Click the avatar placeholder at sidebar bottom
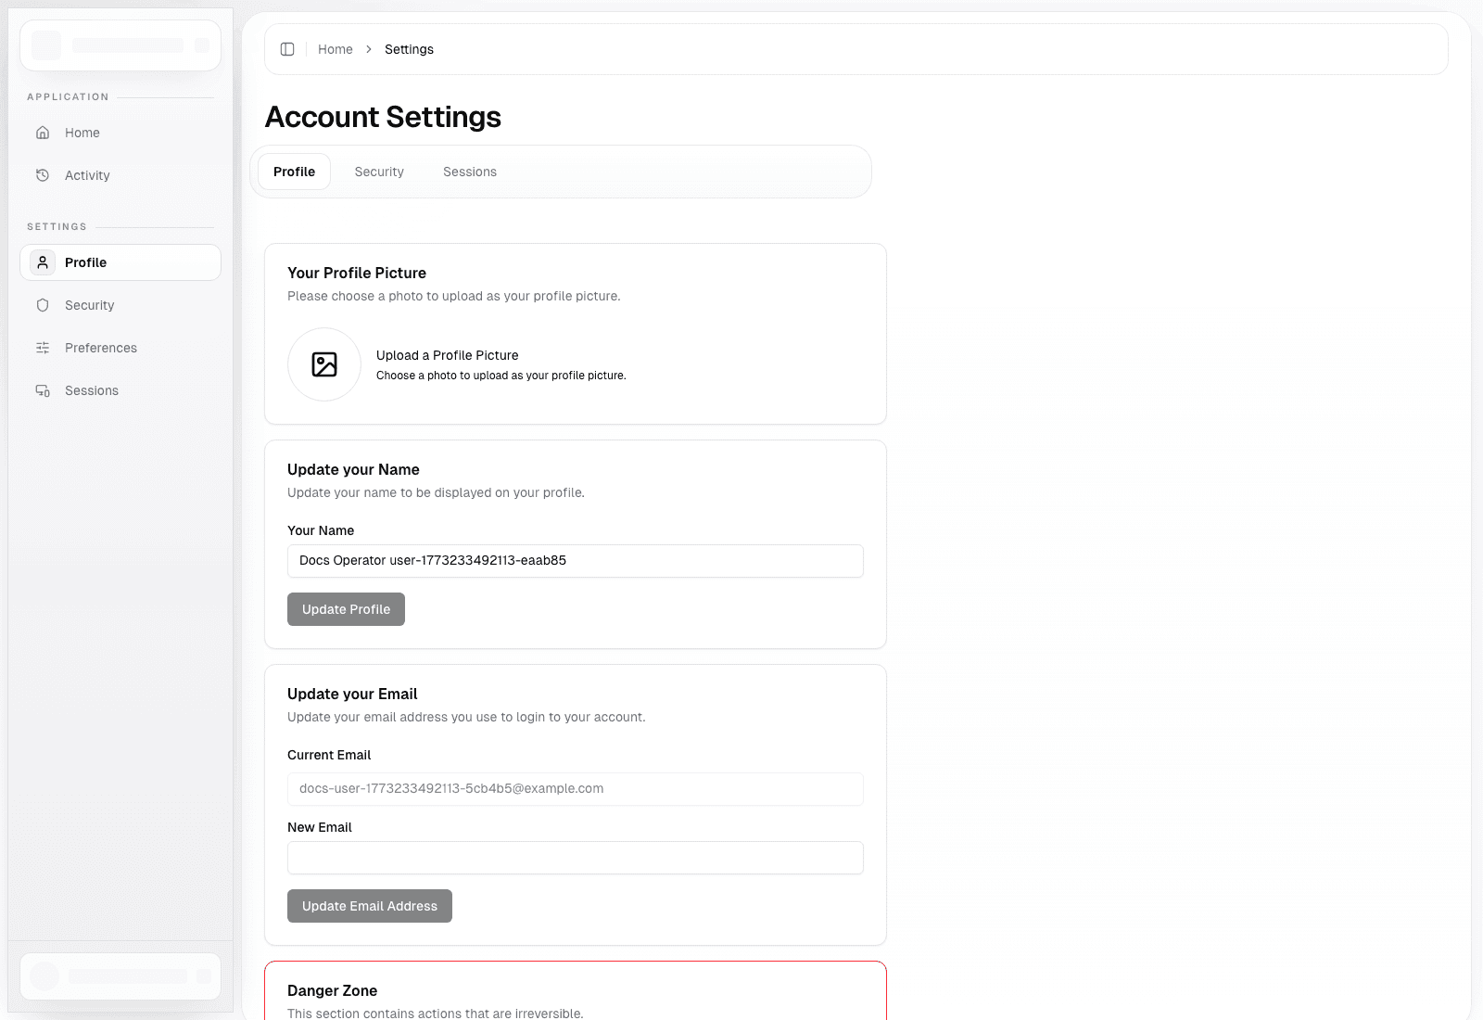The image size is (1483, 1020). (44, 975)
